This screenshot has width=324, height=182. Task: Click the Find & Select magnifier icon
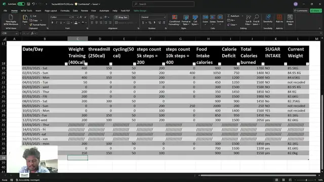[256, 17]
